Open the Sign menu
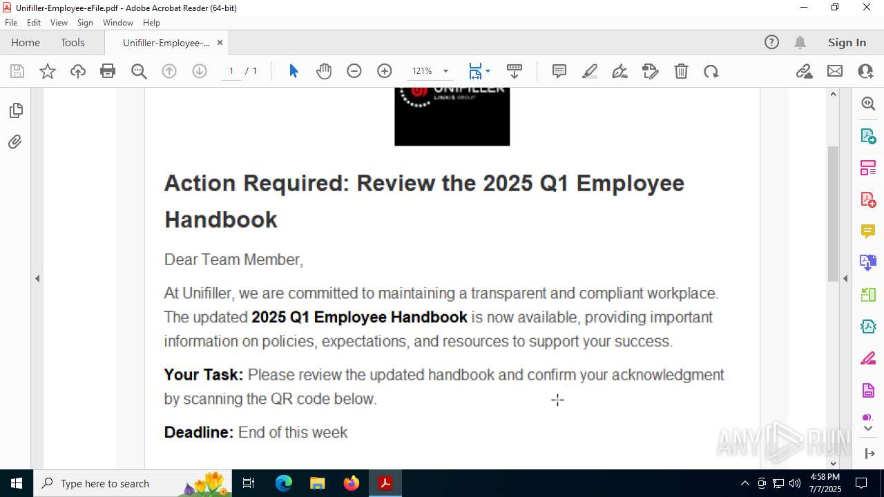The image size is (884, 497). pos(85,23)
